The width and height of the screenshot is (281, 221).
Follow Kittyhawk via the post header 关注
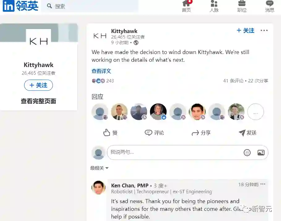click(x=245, y=31)
